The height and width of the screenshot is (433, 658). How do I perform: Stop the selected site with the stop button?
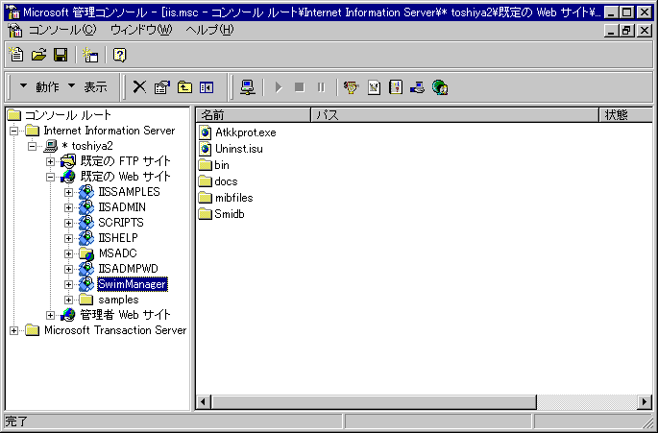tap(299, 87)
